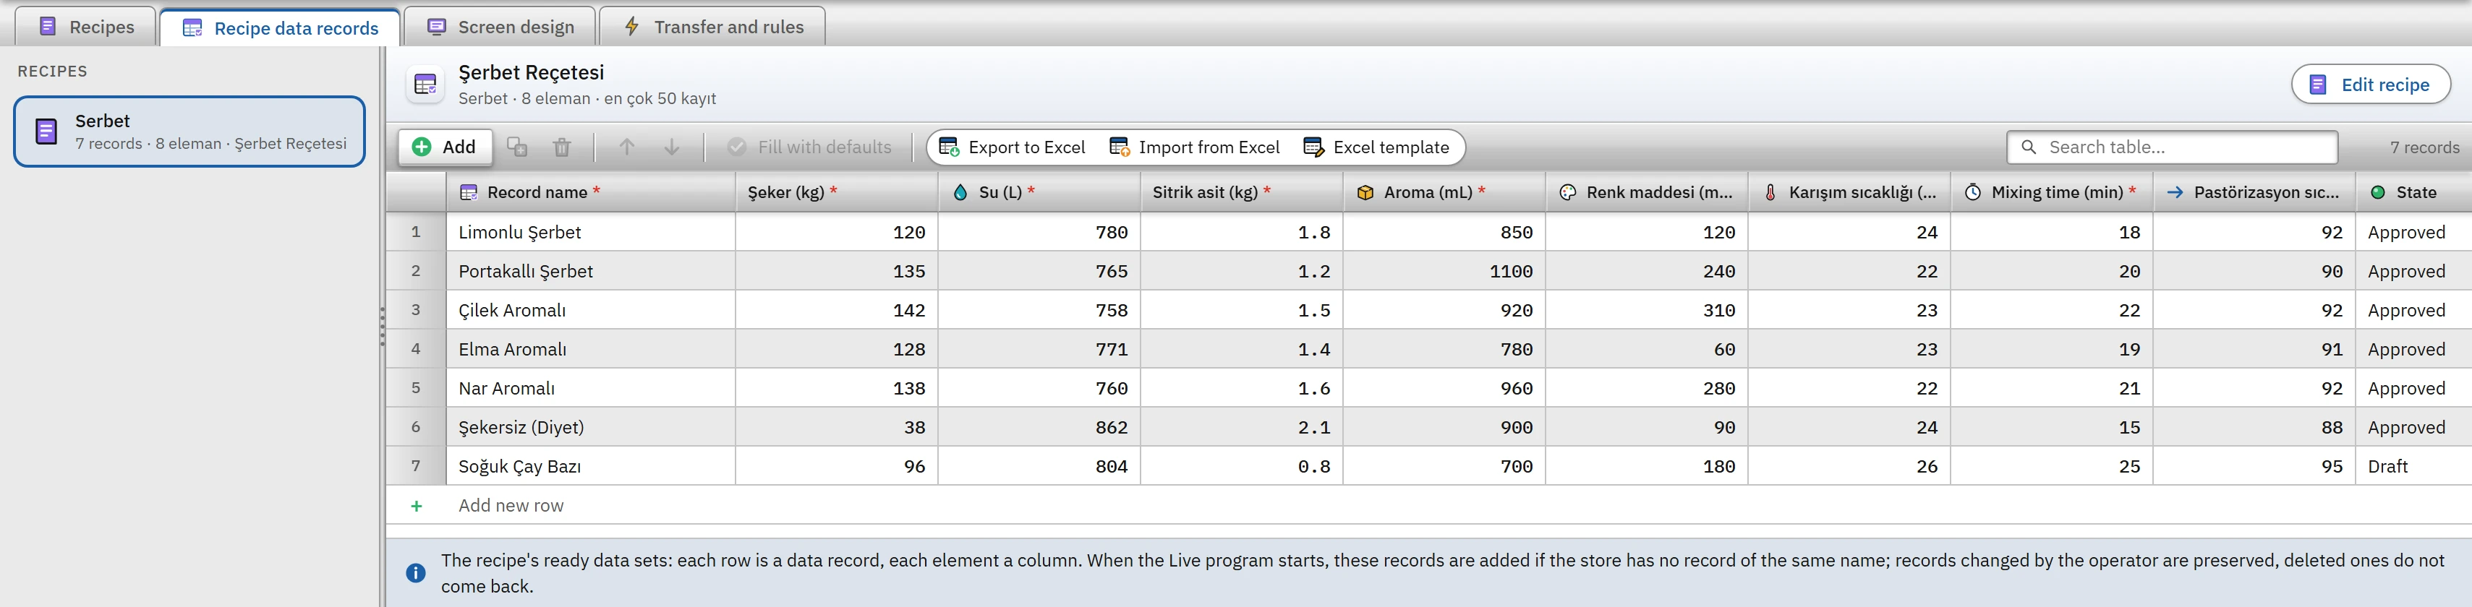Image resolution: width=2472 pixels, height=607 pixels.
Task: Click the info icon in the bottom note
Action: (x=416, y=572)
